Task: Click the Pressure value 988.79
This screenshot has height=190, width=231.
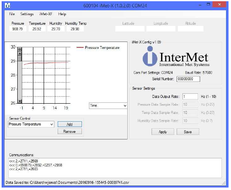Action: [18, 29]
